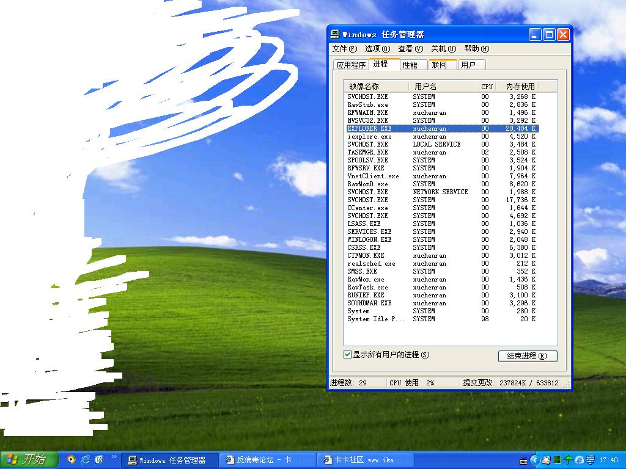Click the green CPU usage tray icon
Viewport: 626px width, 469px height.
558,460
